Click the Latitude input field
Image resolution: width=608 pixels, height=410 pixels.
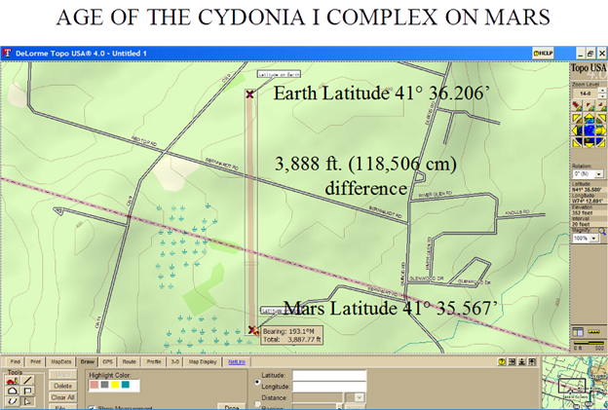pos(328,375)
